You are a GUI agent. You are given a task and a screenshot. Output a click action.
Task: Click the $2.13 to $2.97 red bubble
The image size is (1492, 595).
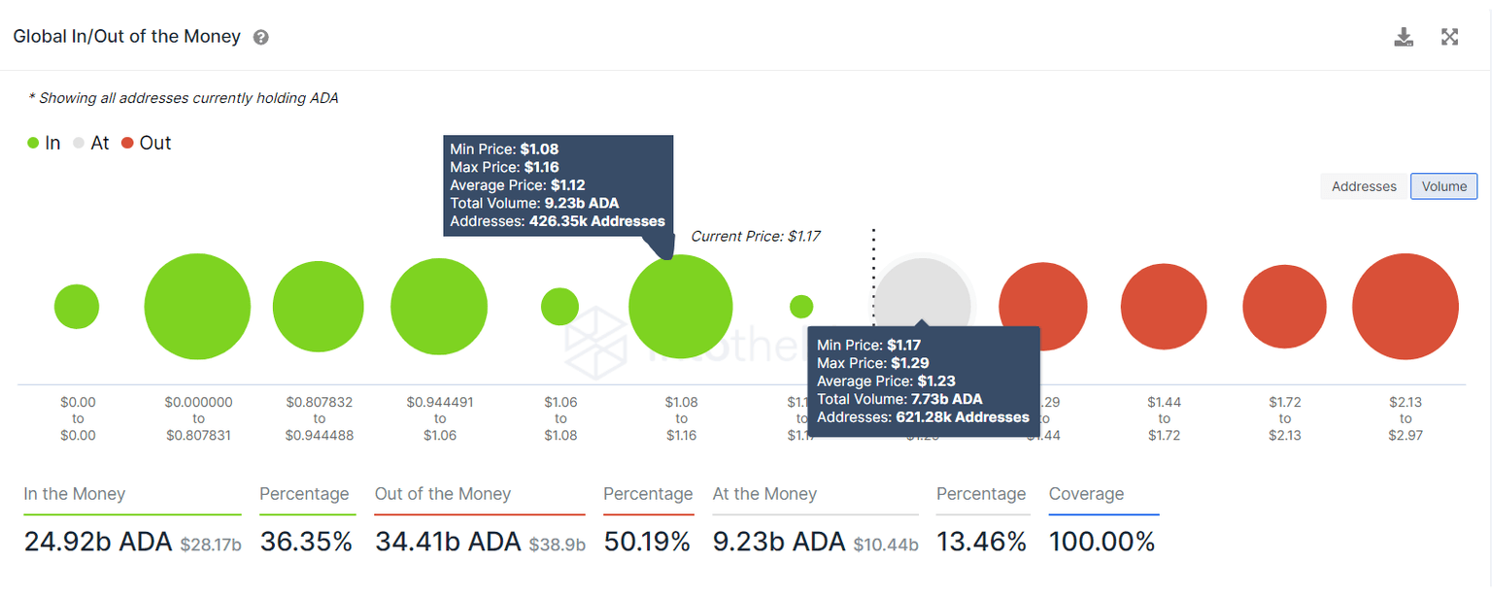coord(1405,307)
